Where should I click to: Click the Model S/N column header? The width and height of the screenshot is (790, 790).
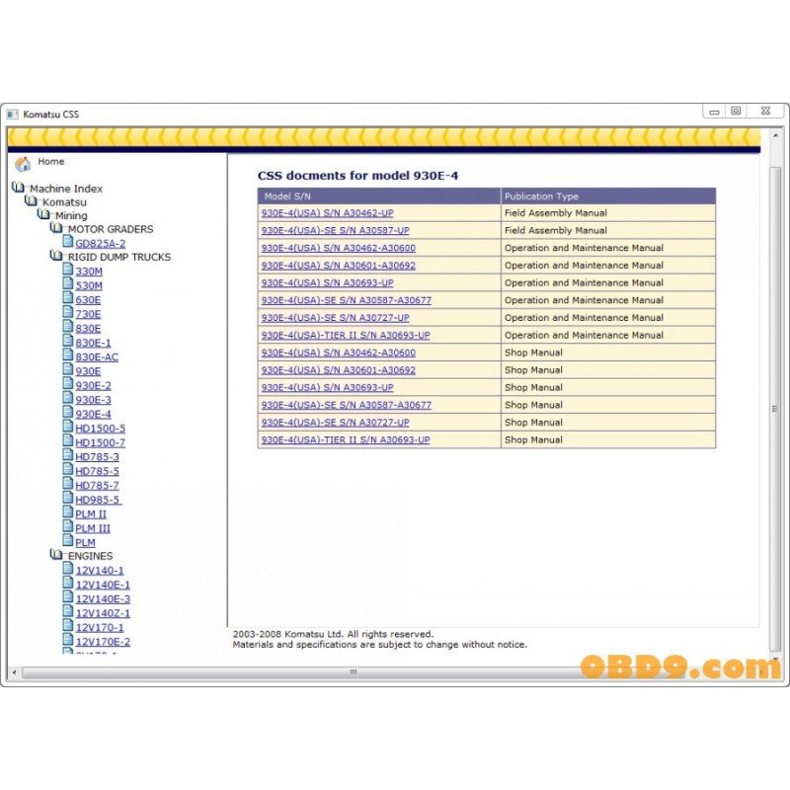click(379, 196)
